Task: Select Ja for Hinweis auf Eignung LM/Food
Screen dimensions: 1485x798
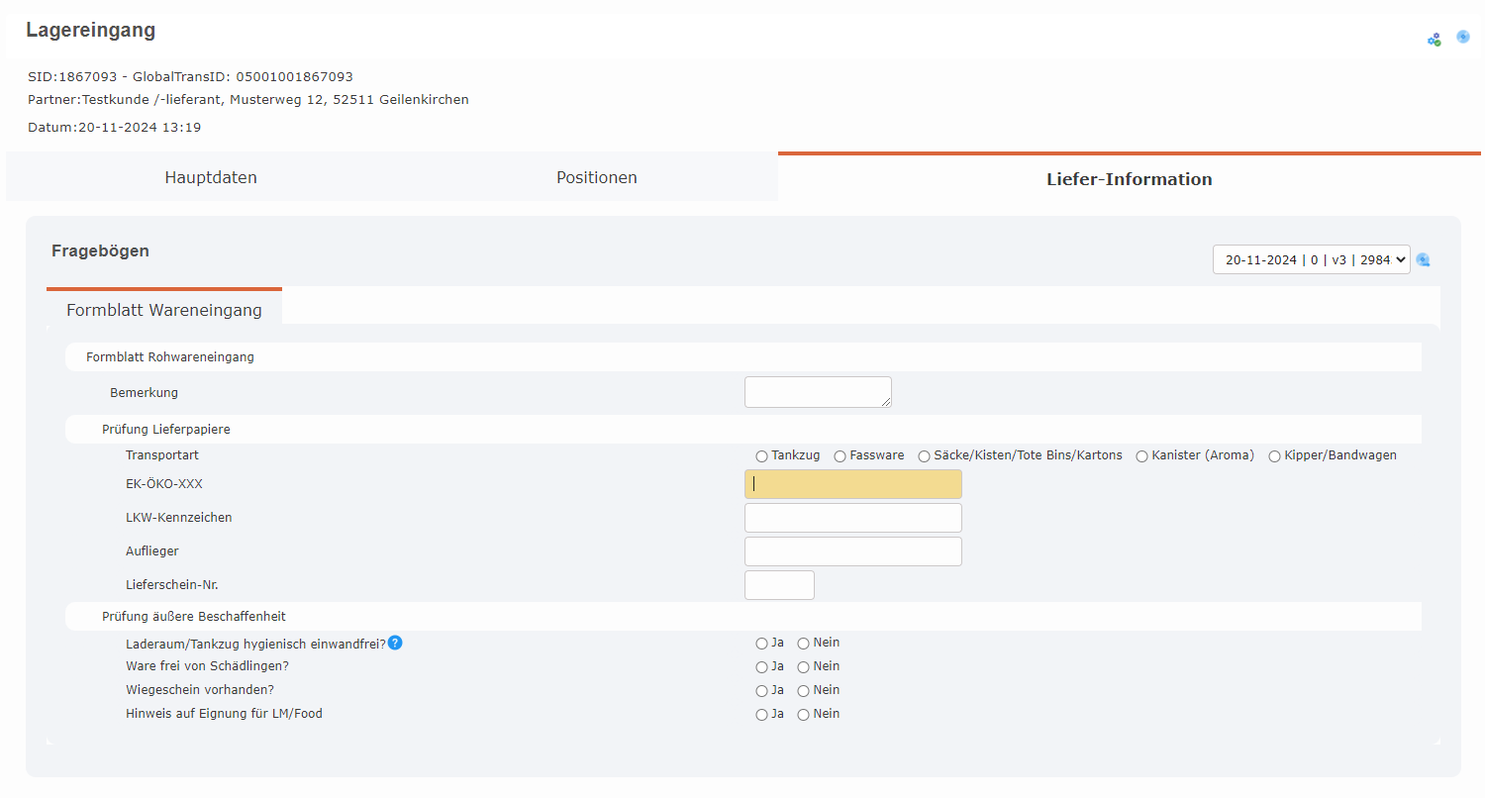Action: click(761, 715)
